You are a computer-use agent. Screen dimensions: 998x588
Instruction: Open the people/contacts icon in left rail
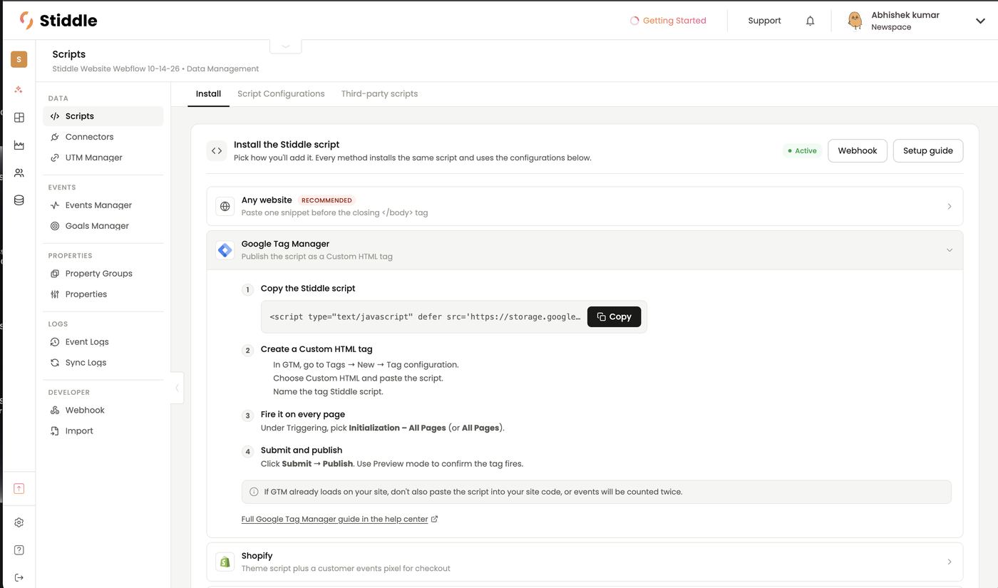click(19, 173)
